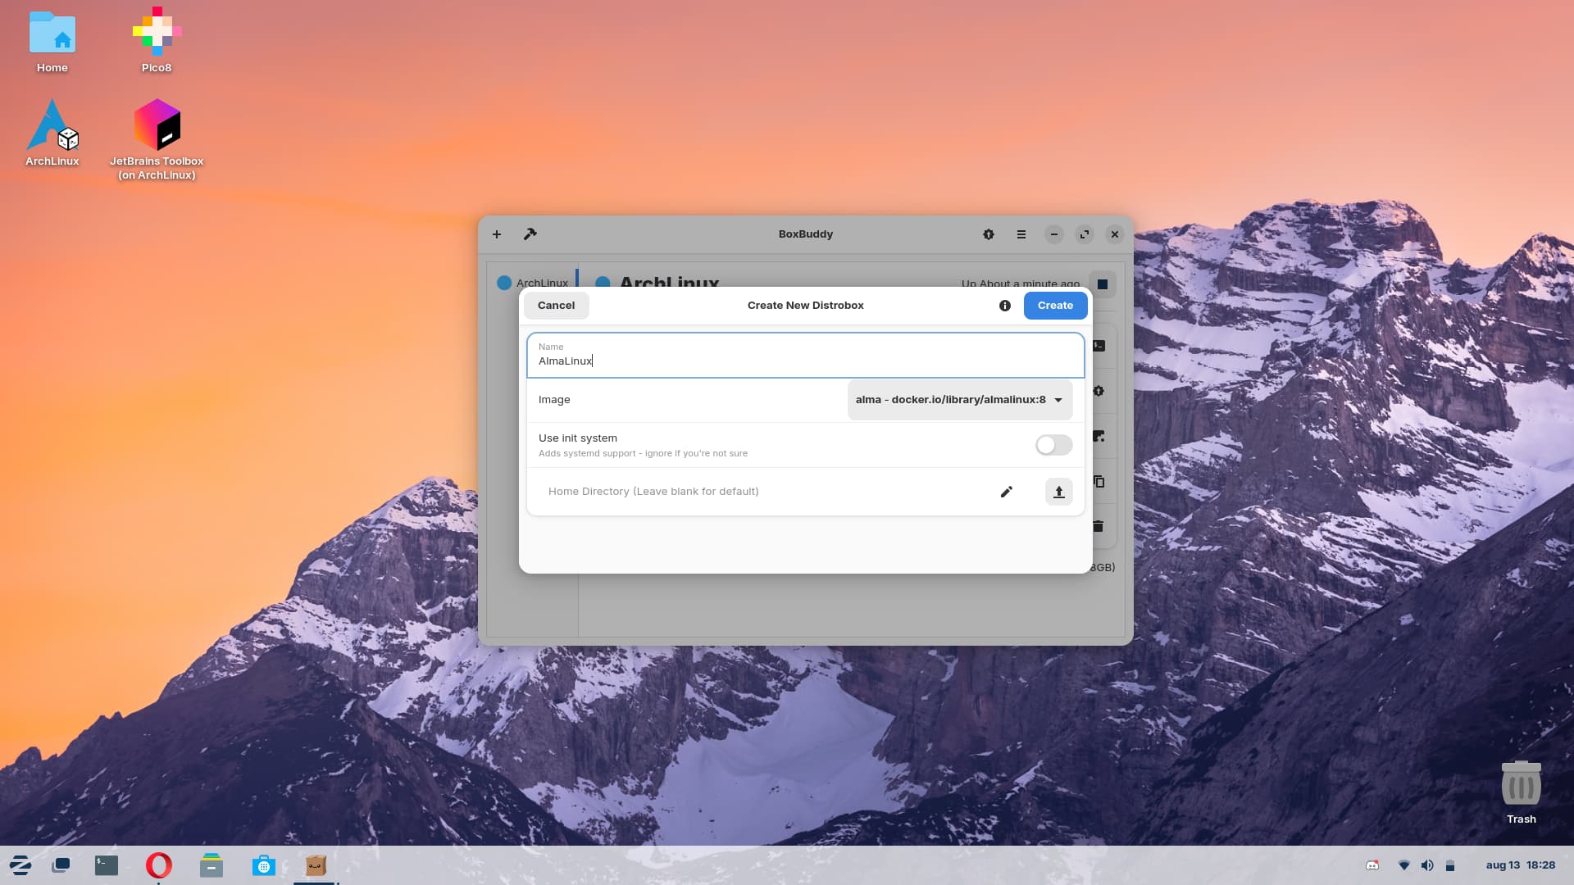1574x885 pixels.
Task: Launch Terminal from the taskbar
Action: (107, 865)
